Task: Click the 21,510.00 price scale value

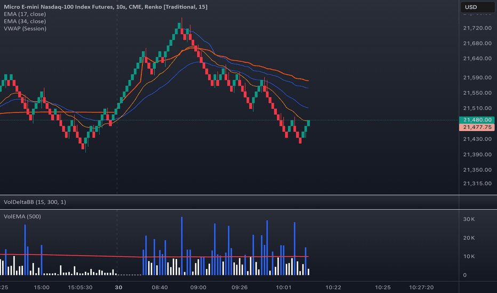Action: tap(477, 108)
